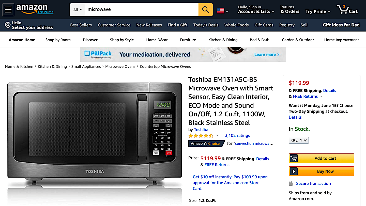Click the Amazon logo
The height and width of the screenshot is (206, 366).
click(x=35, y=9)
